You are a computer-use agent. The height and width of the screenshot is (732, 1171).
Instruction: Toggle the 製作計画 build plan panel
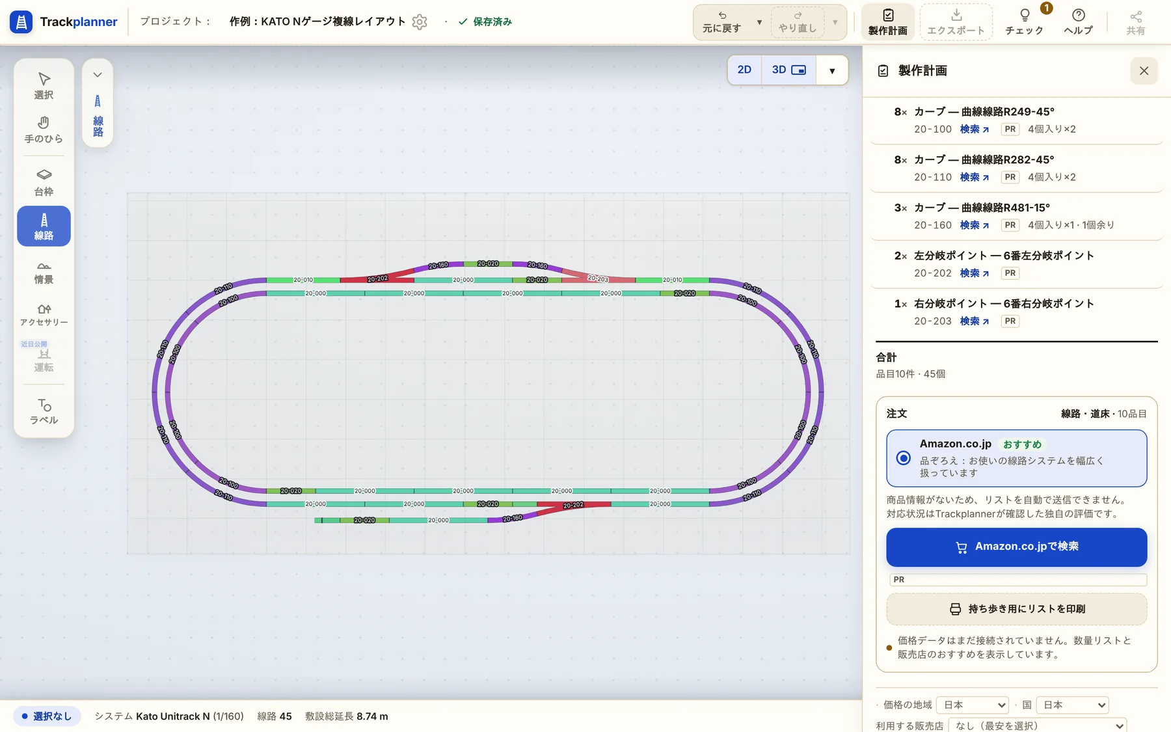pyautogui.click(x=887, y=21)
